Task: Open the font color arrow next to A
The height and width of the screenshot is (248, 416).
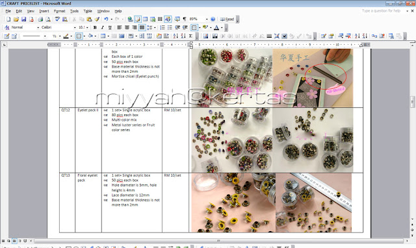Action: pyautogui.click(x=222, y=27)
